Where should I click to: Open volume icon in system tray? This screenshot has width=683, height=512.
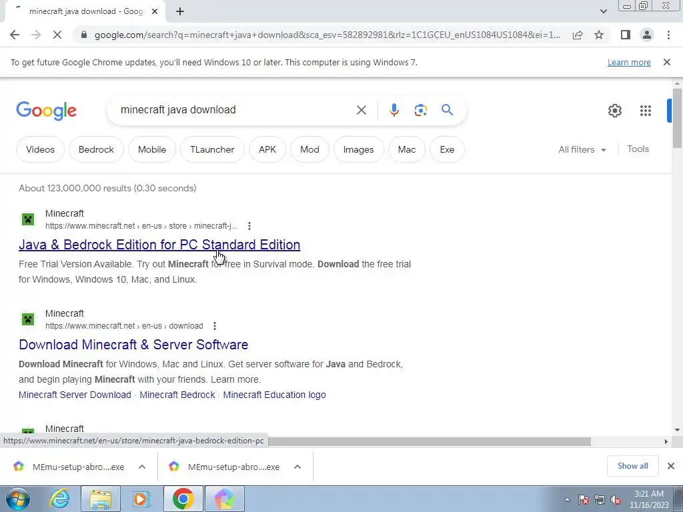point(616,500)
